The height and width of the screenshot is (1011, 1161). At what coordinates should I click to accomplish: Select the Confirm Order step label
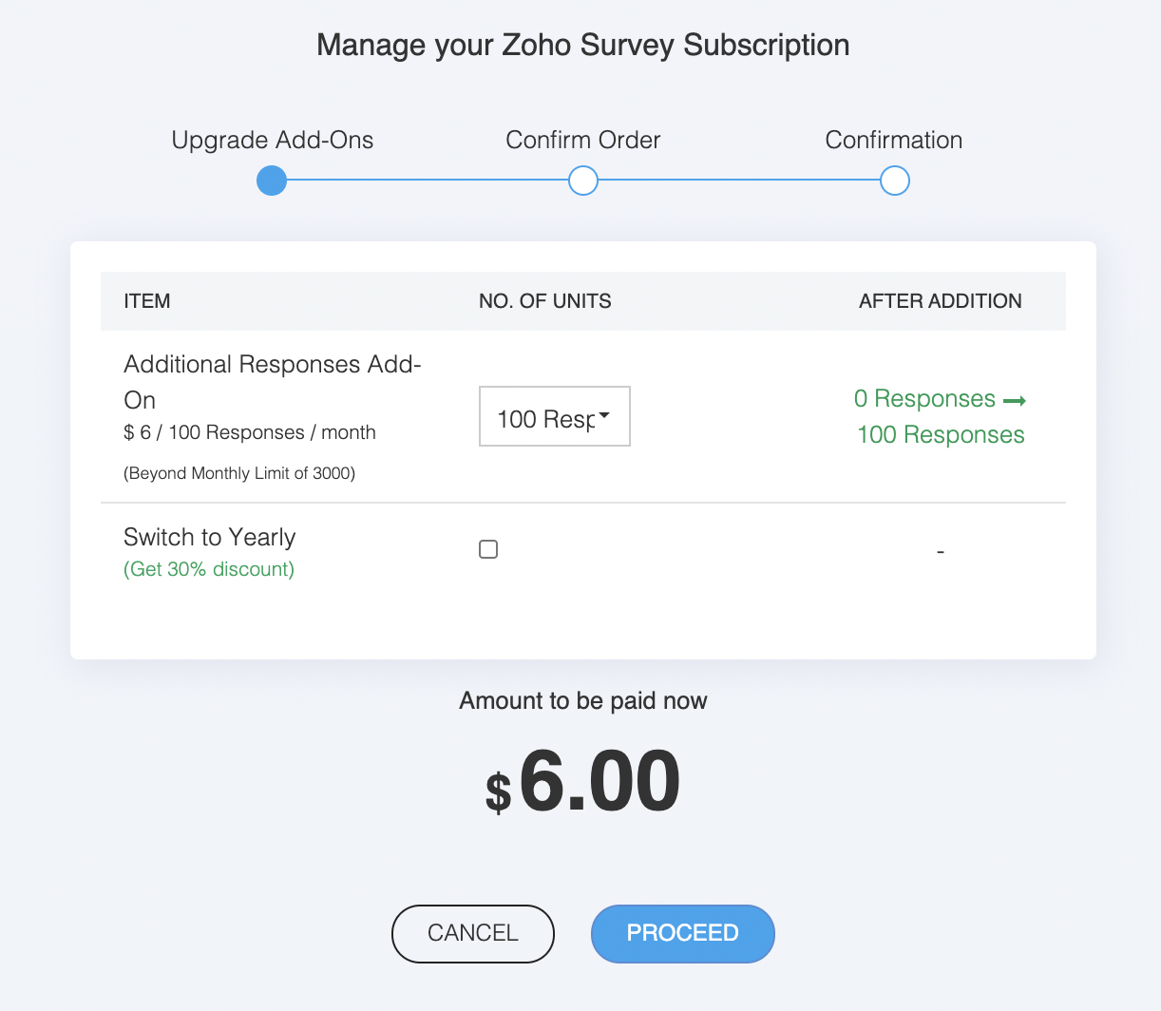[x=582, y=140]
